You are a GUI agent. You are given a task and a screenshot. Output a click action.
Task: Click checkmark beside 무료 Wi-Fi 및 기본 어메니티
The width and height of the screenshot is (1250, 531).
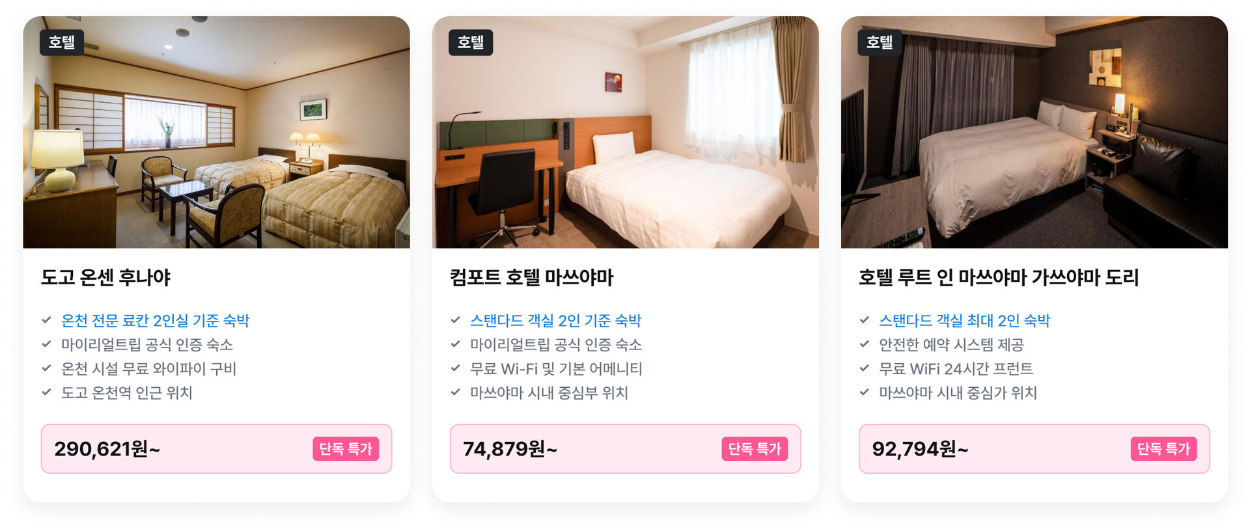[456, 368]
